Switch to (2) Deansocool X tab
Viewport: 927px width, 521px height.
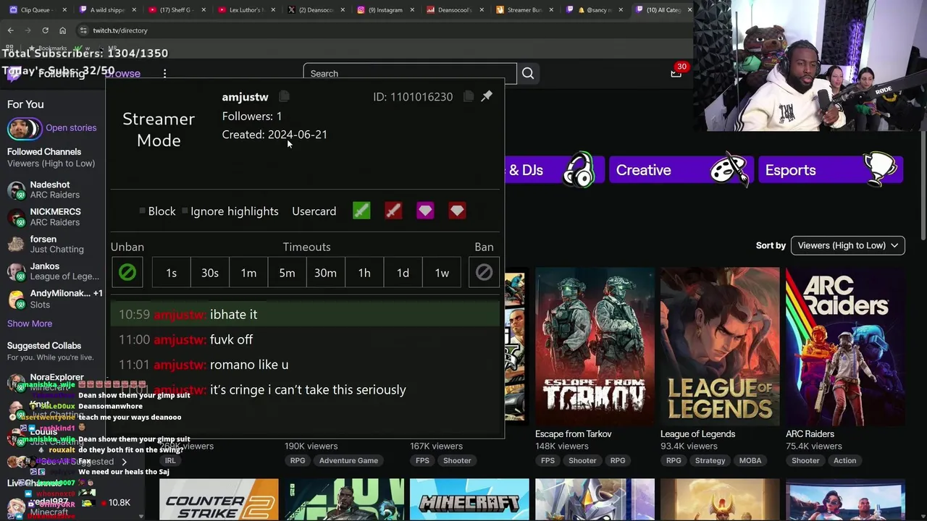pyautogui.click(x=316, y=10)
